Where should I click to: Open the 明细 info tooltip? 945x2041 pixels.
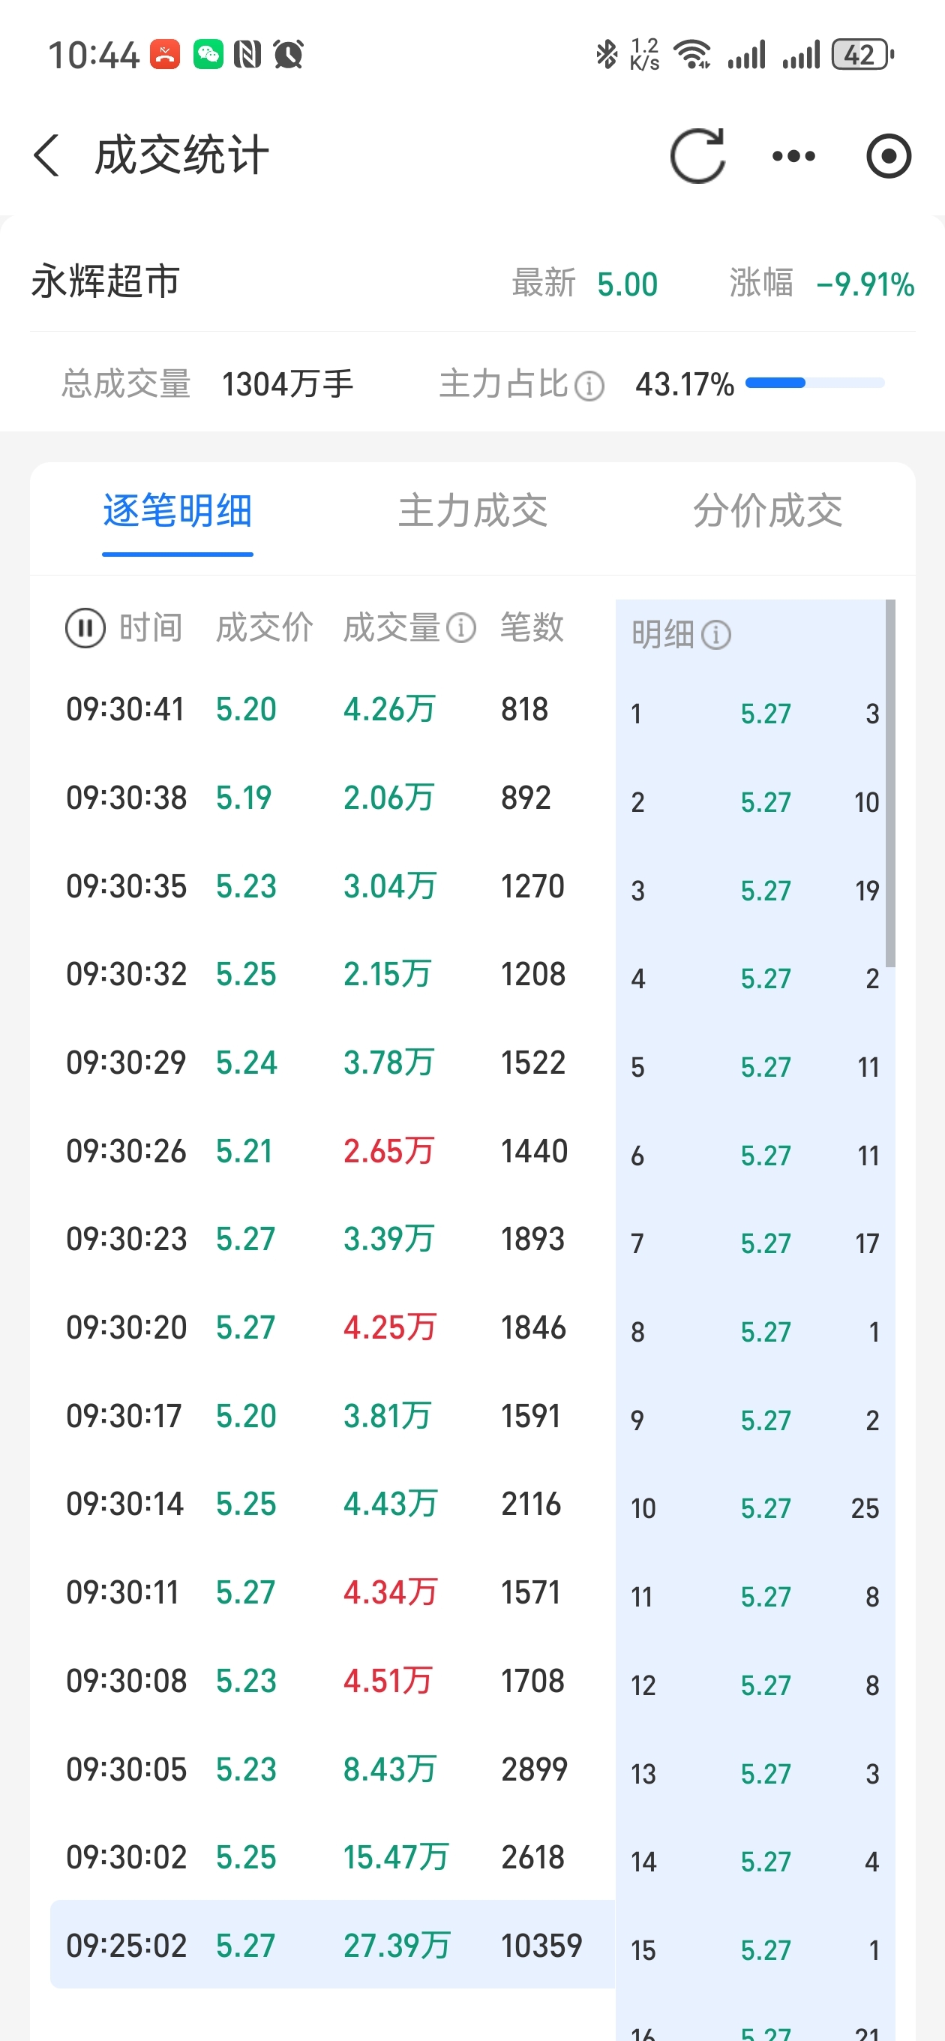pos(716,635)
